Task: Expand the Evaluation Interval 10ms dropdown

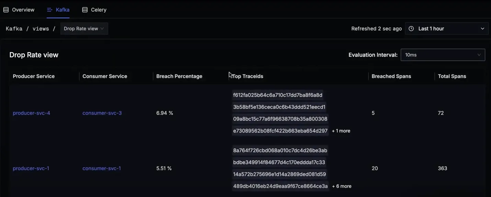Action: click(x=443, y=55)
